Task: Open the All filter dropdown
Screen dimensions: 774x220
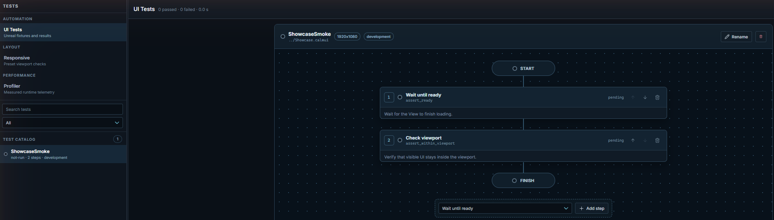Action: click(x=63, y=123)
